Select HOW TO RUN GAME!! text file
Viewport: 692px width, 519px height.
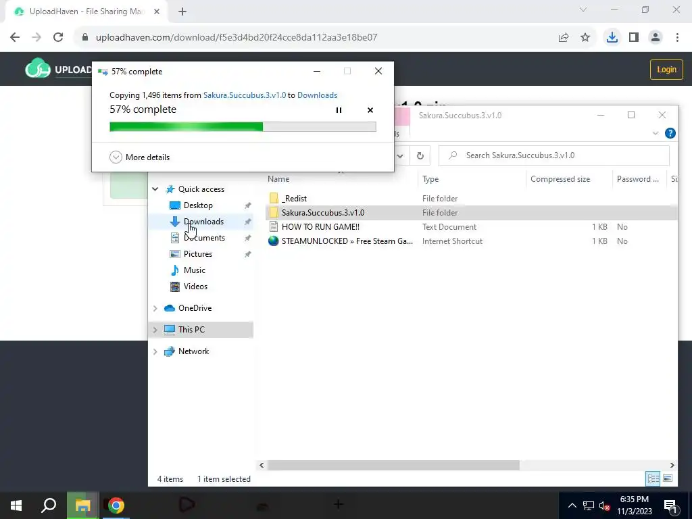coord(320,227)
